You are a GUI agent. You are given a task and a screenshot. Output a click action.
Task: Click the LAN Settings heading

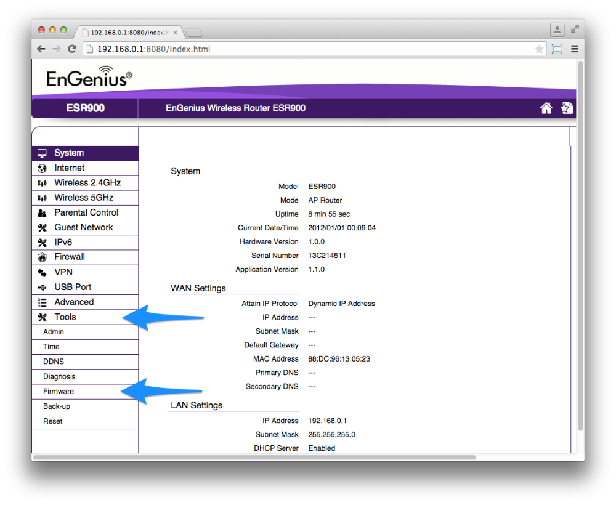pos(197,405)
